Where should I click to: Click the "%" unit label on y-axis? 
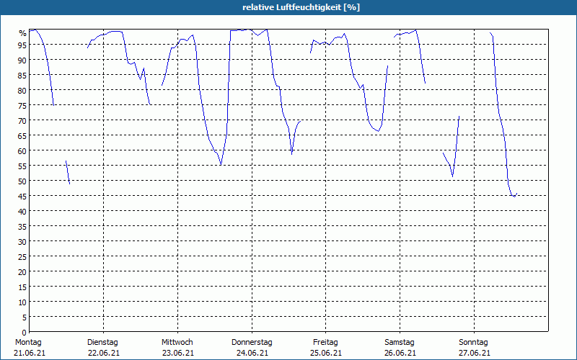click(x=23, y=33)
